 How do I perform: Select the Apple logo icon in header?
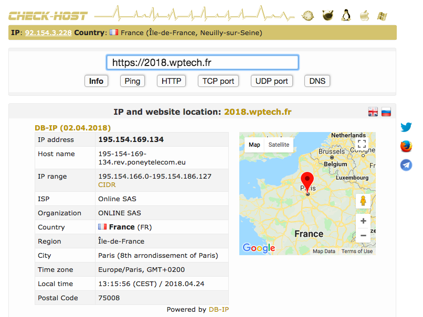coord(364,16)
